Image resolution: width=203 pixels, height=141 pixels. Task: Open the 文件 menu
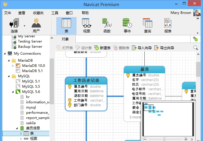click(8, 13)
